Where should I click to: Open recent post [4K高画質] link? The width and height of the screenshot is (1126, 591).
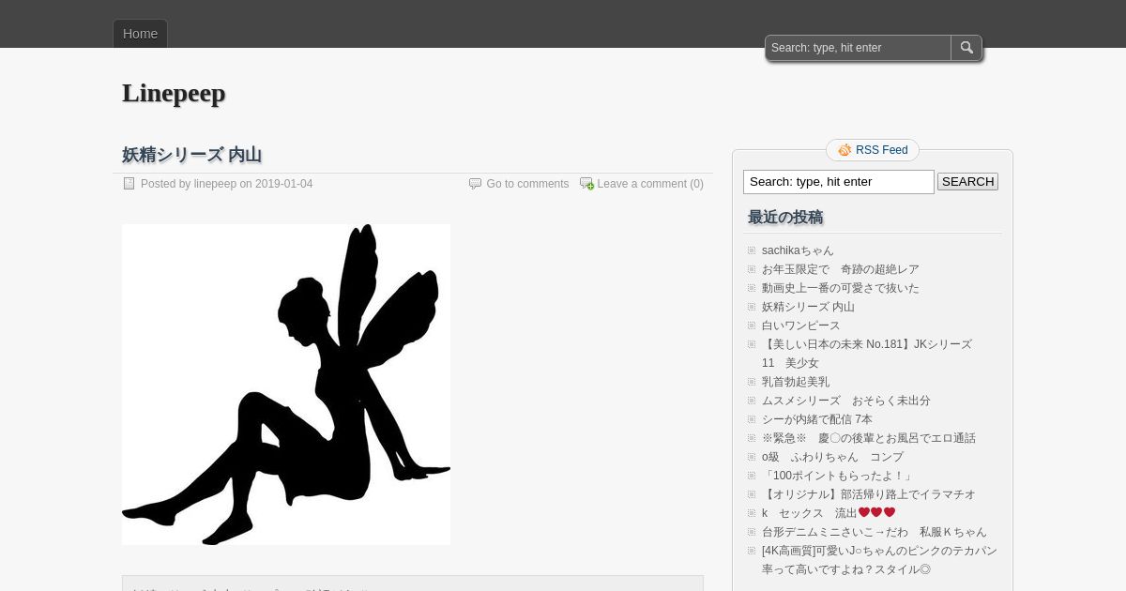coord(879,560)
